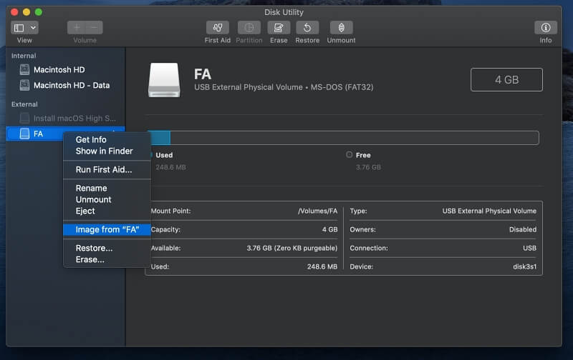This screenshot has width=573, height=360.
Task: Click the Free space legend marker
Action: point(349,155)
